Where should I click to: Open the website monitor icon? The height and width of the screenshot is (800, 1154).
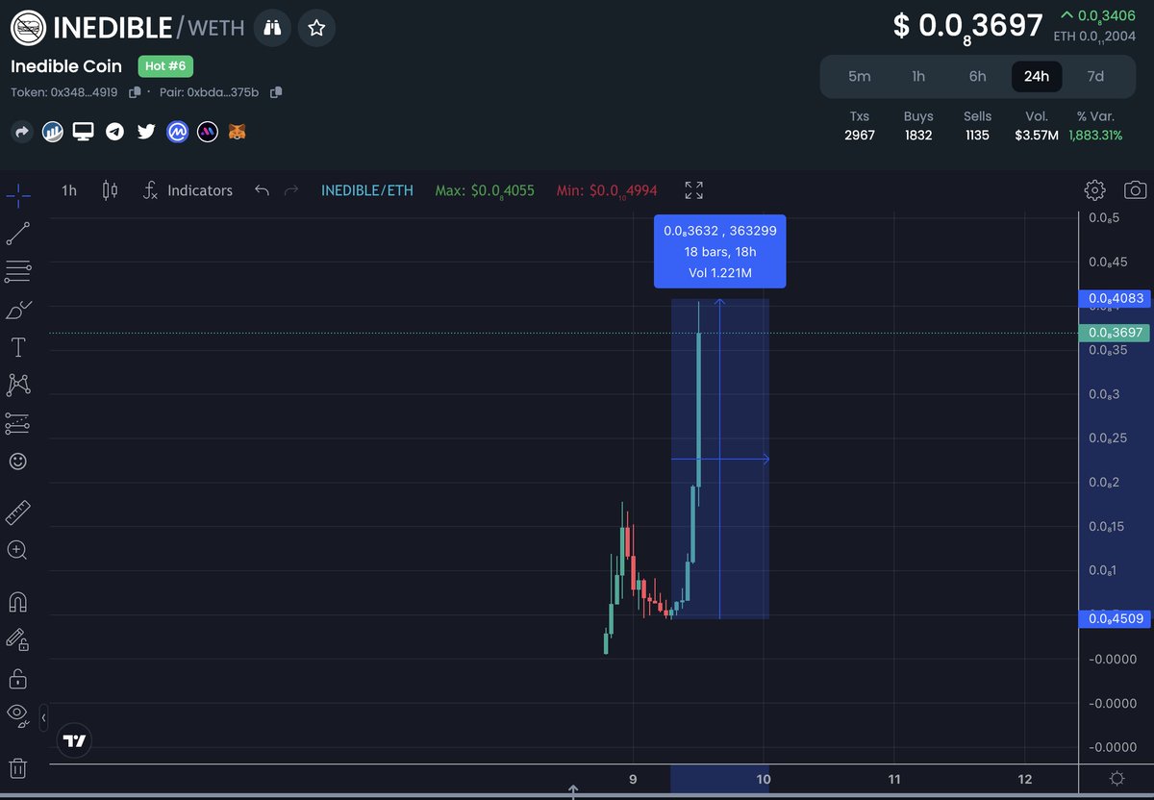click(84, 132)
